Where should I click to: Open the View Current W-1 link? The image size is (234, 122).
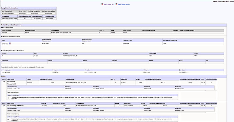109,5
